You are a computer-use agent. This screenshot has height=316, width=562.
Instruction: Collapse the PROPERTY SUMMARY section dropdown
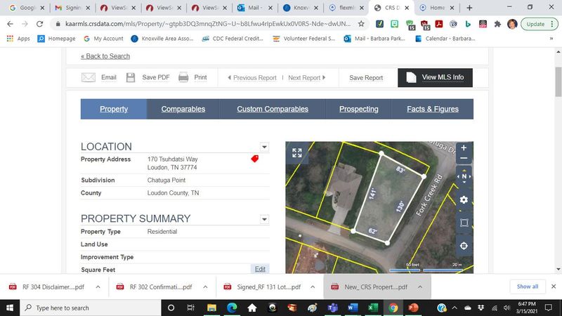click(x=264, y=219)
